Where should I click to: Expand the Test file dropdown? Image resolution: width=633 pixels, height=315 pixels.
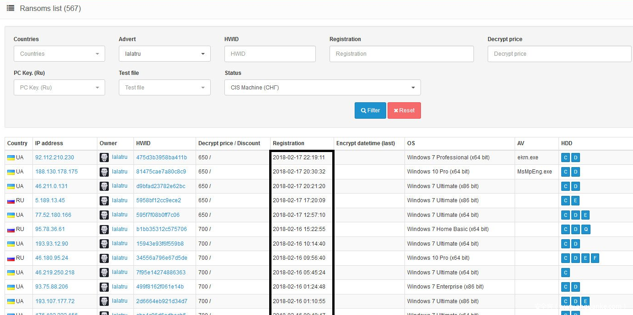coord(165,88)
